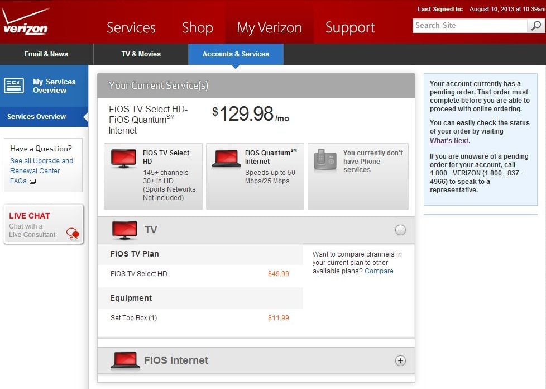Click the gray phone services icon
This screenshot has height=389, width=546.
[325, 160]
